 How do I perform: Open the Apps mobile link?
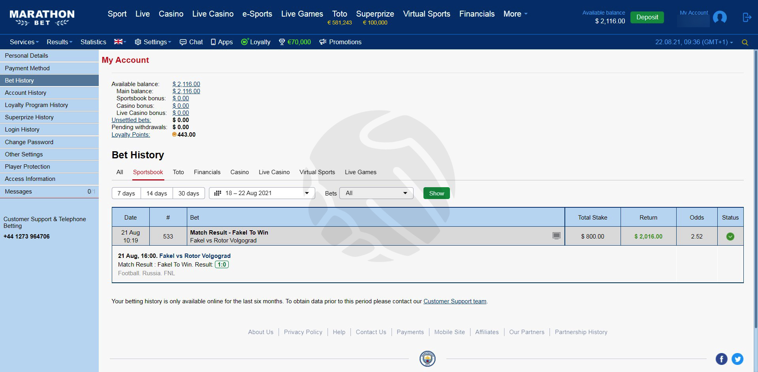click(x=222, y=42)
